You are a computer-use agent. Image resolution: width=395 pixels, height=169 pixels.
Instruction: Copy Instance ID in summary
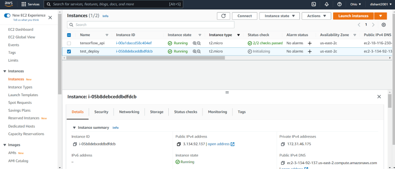tap(75, 144)
